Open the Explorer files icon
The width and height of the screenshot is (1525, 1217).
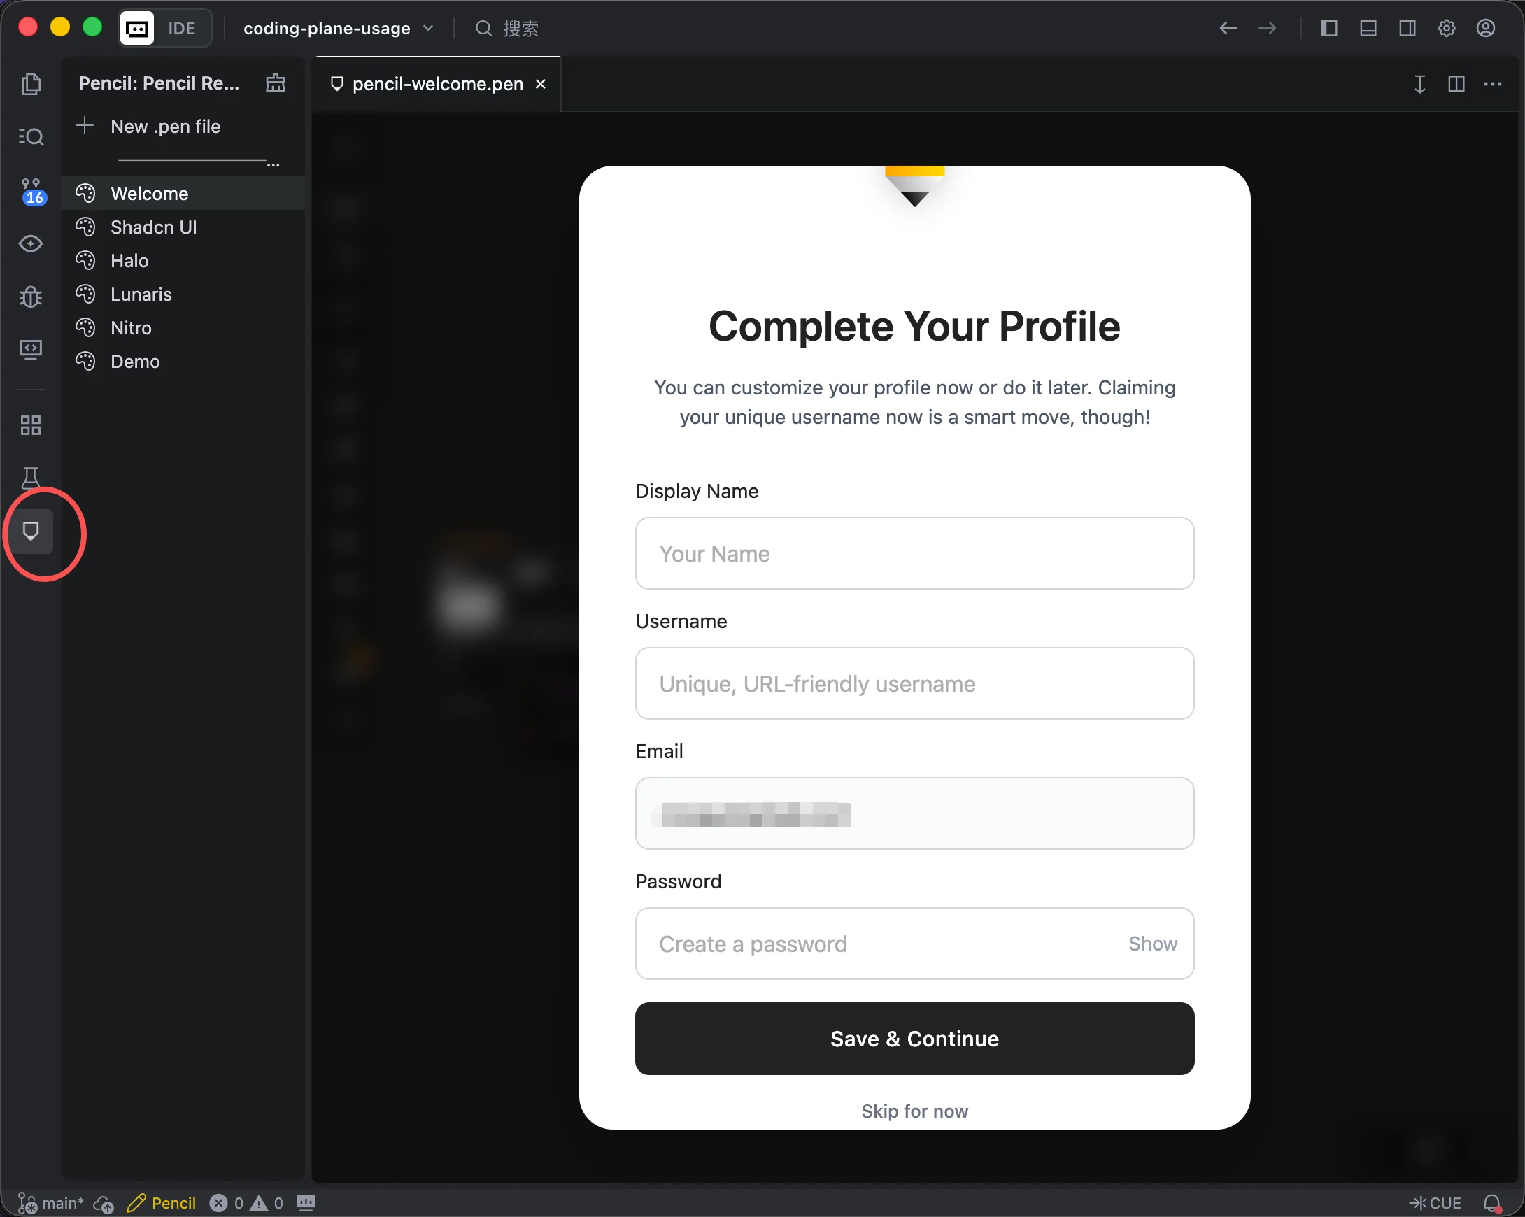pos(30,84)
